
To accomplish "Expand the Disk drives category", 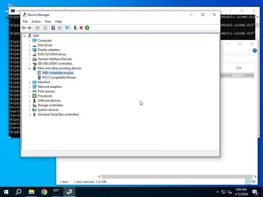I will coord(29,45).
